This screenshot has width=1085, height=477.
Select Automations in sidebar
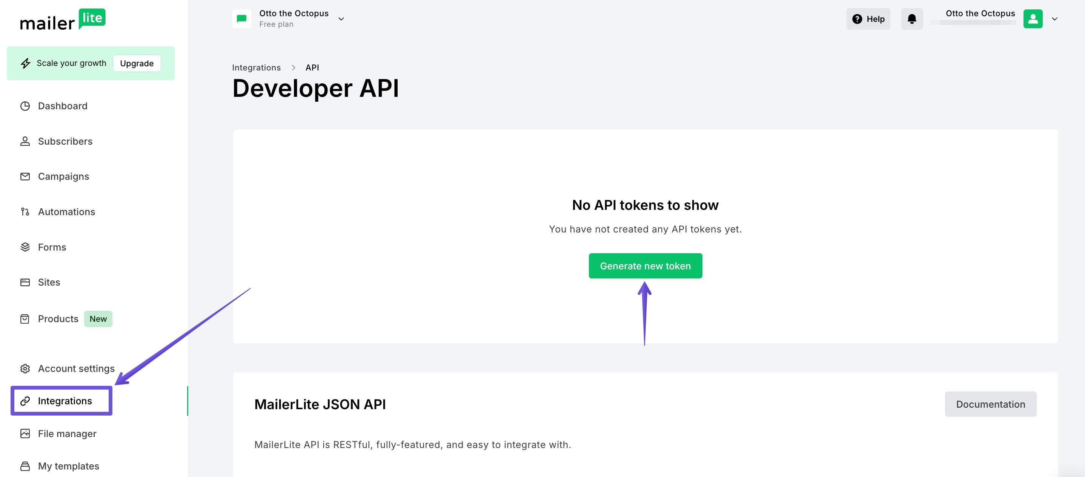(66, 212)
